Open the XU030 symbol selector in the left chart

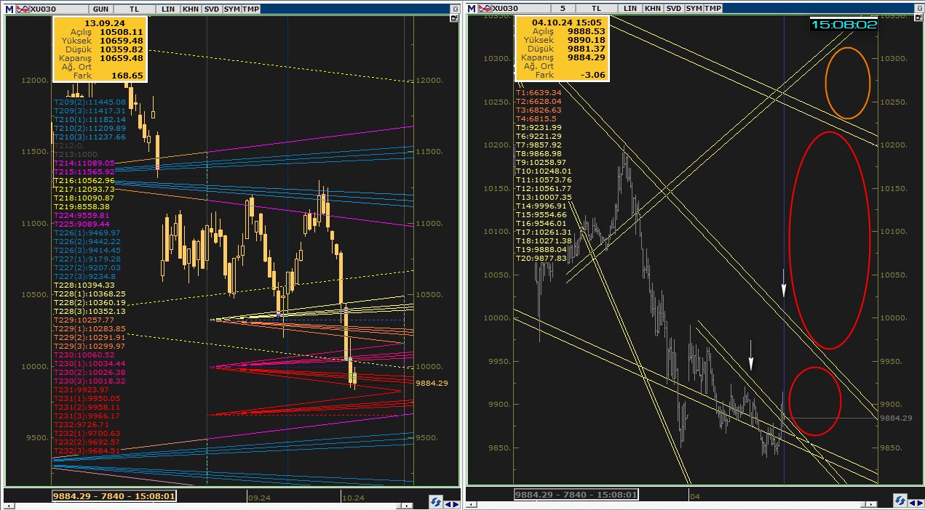pyautogui.click(x=57, y=8)
